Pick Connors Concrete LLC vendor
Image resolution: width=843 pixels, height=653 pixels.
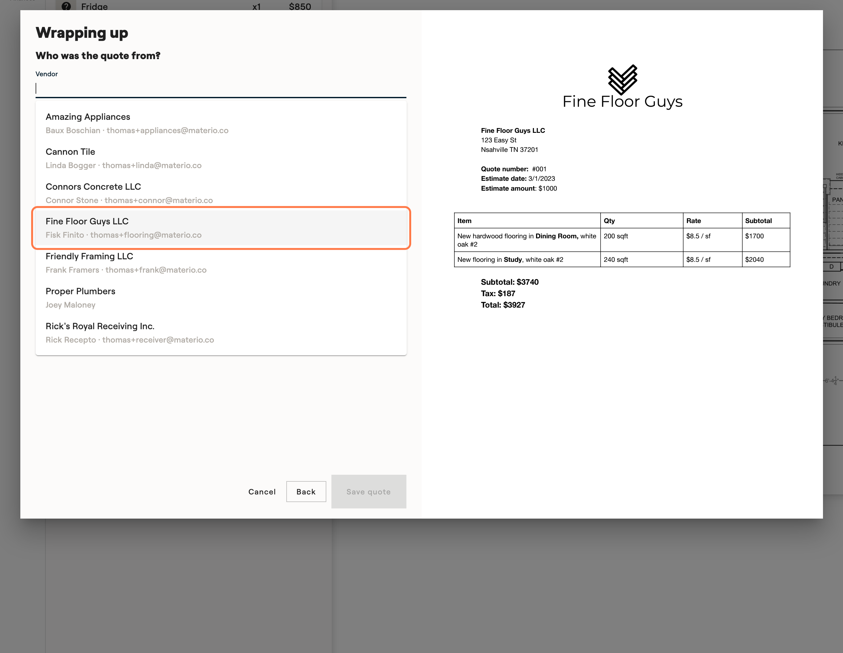(221, 193)
